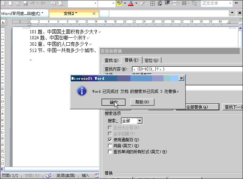Click the vertical scrollbar up arrow

(x=240, y=28)
